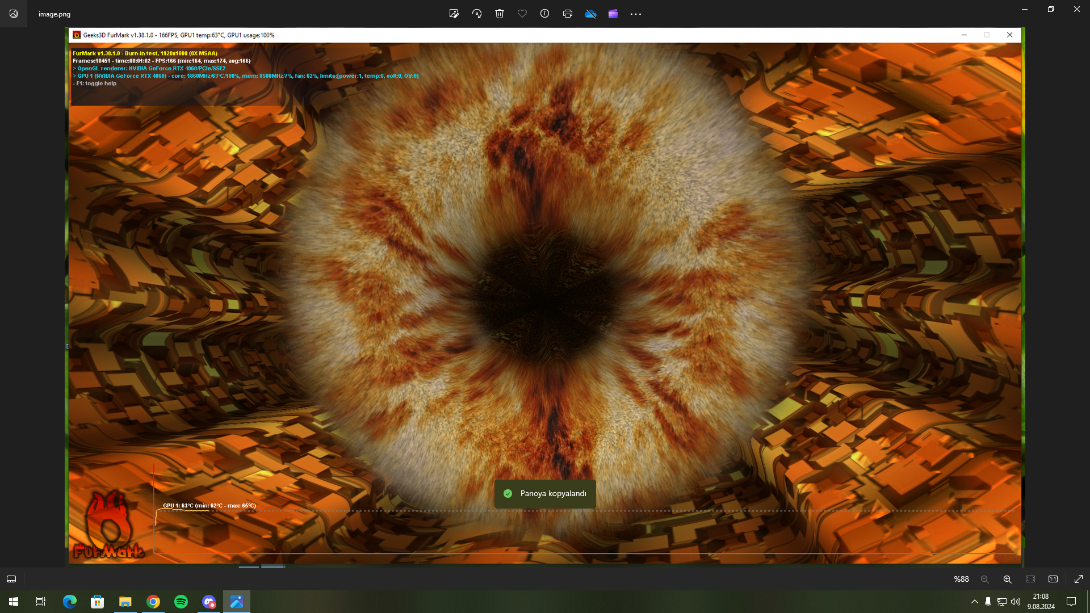The height and width of the screenshot is (613, 1090).
Task: Show file info via the info icon
Action: tap(545, 14)
